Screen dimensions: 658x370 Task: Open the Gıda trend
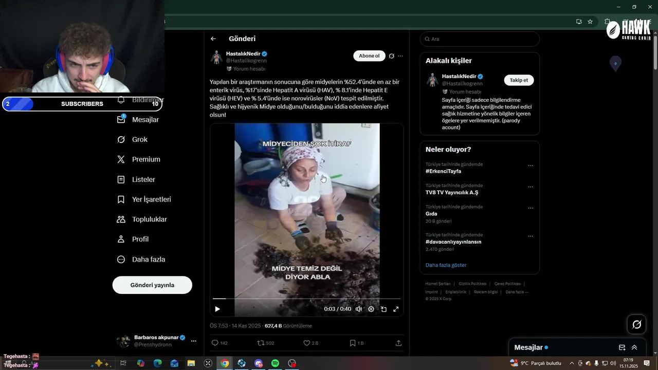point(431,214)
